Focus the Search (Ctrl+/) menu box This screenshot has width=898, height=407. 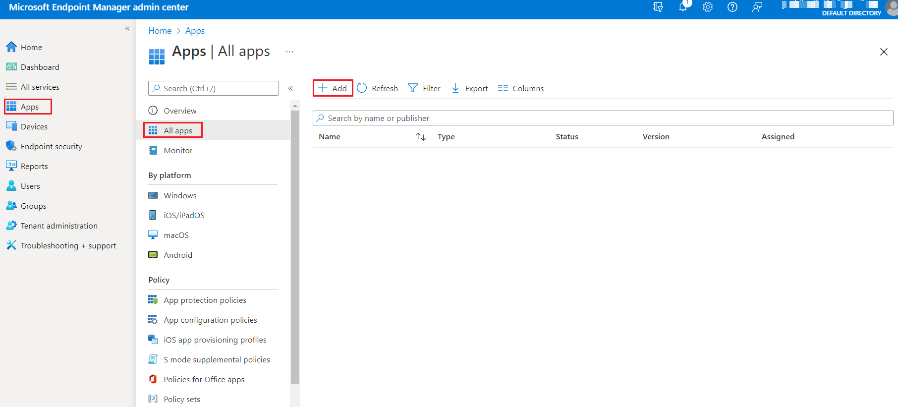tap(213, 88)
